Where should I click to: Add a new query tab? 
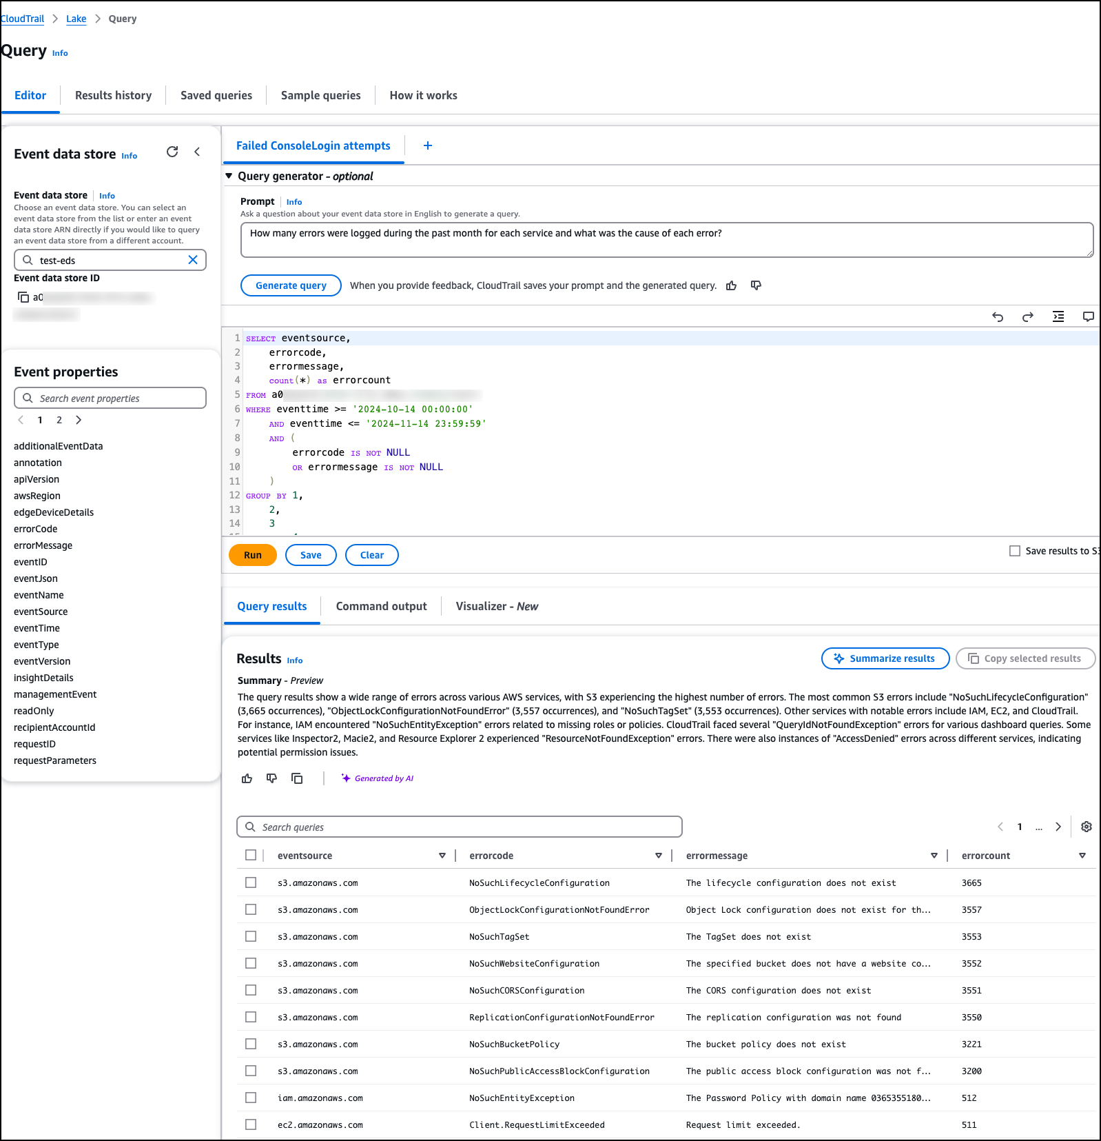(428, 145)
